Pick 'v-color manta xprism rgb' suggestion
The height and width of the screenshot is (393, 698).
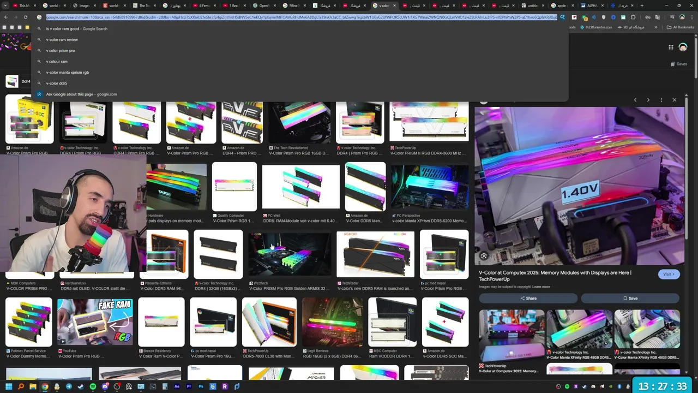(300, 72)
